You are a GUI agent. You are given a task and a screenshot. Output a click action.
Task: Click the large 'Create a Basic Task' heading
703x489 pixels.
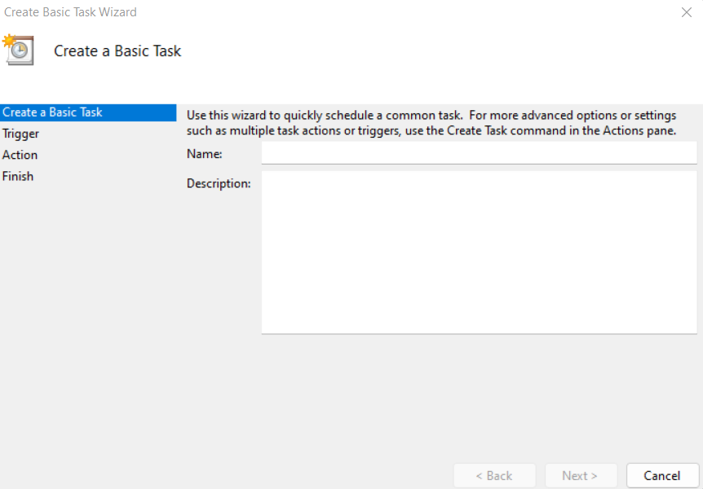pos(117,51)
